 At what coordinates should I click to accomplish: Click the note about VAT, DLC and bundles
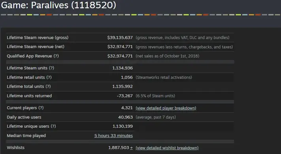click(x=183, y=38)
